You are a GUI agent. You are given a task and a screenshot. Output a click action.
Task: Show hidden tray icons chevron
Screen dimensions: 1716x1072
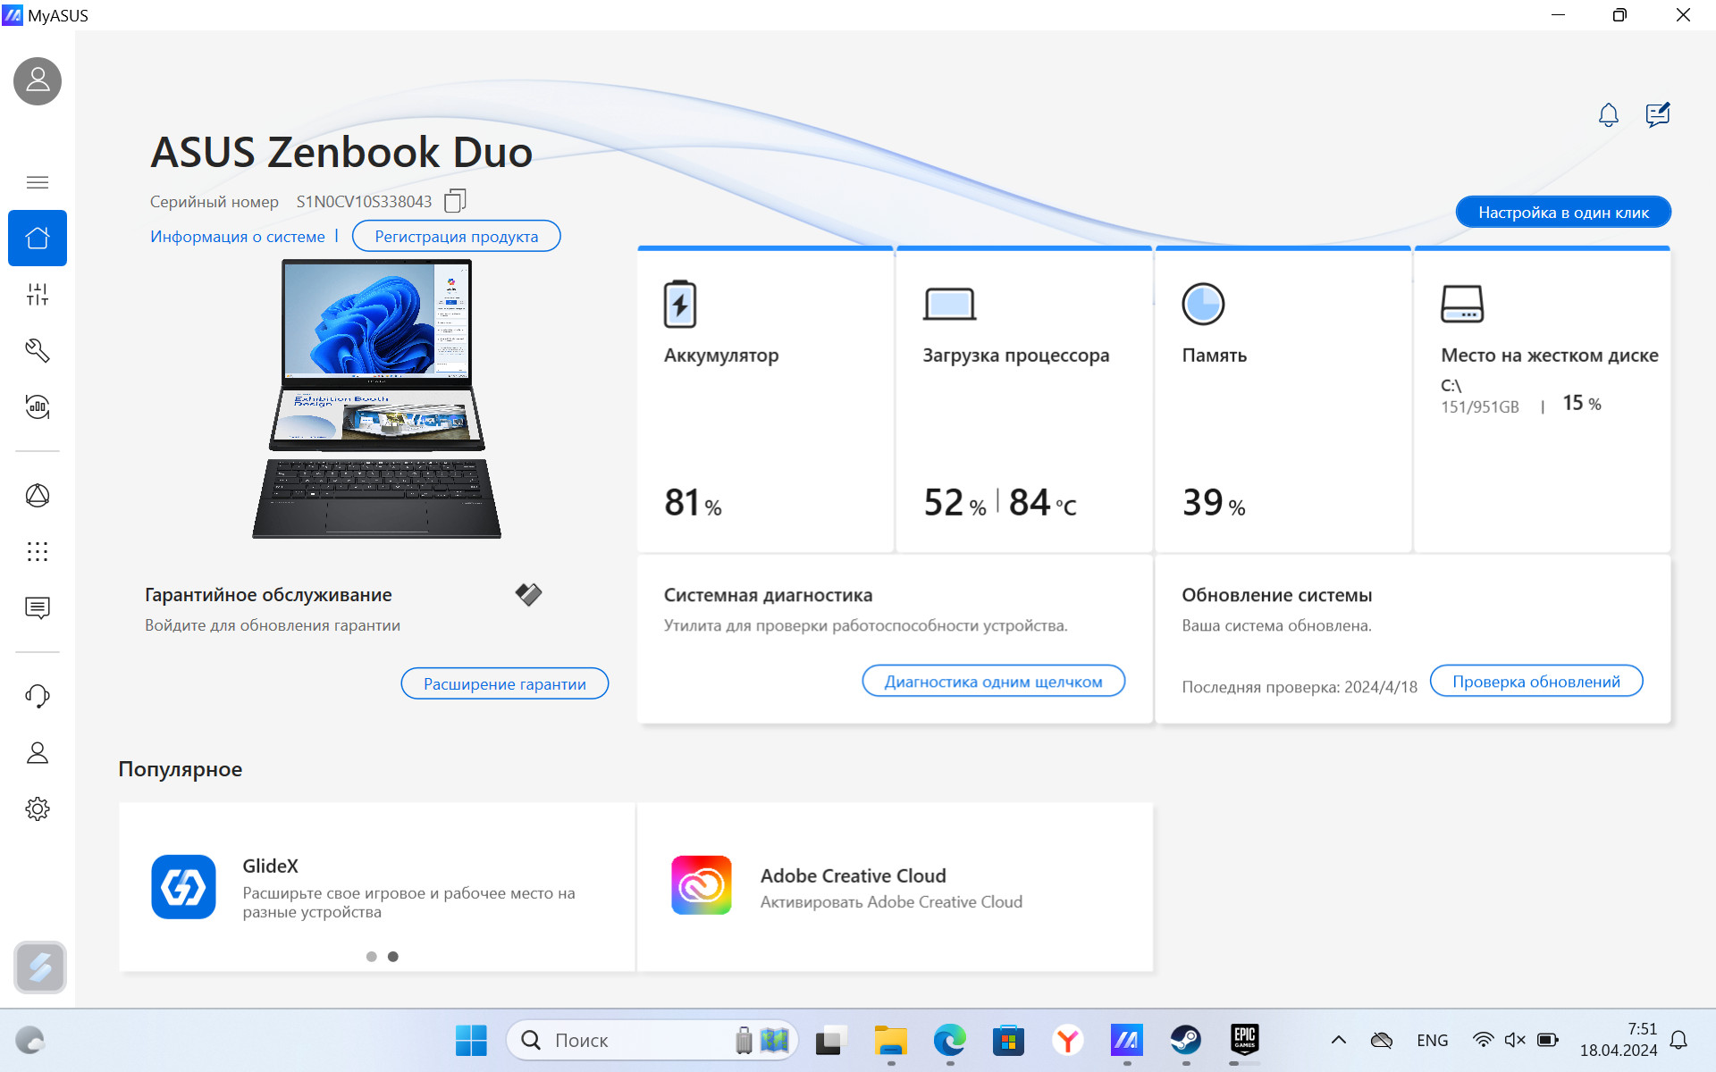pyautogui.click(x=1338, y=1040)
